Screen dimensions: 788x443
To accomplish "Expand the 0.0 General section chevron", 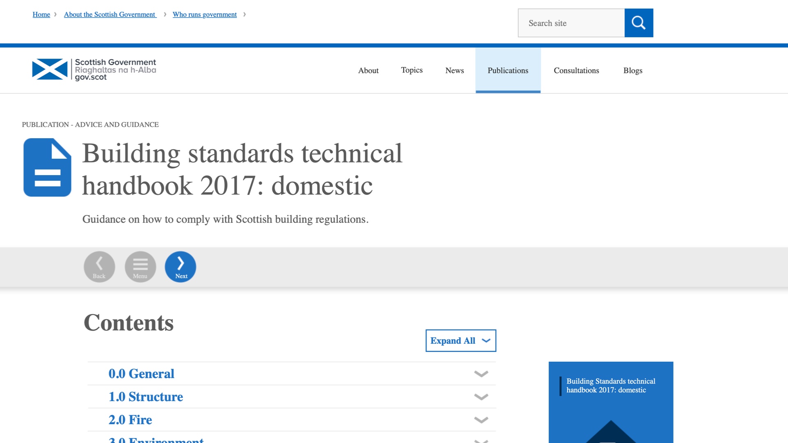I will click(x=481, y=374).
